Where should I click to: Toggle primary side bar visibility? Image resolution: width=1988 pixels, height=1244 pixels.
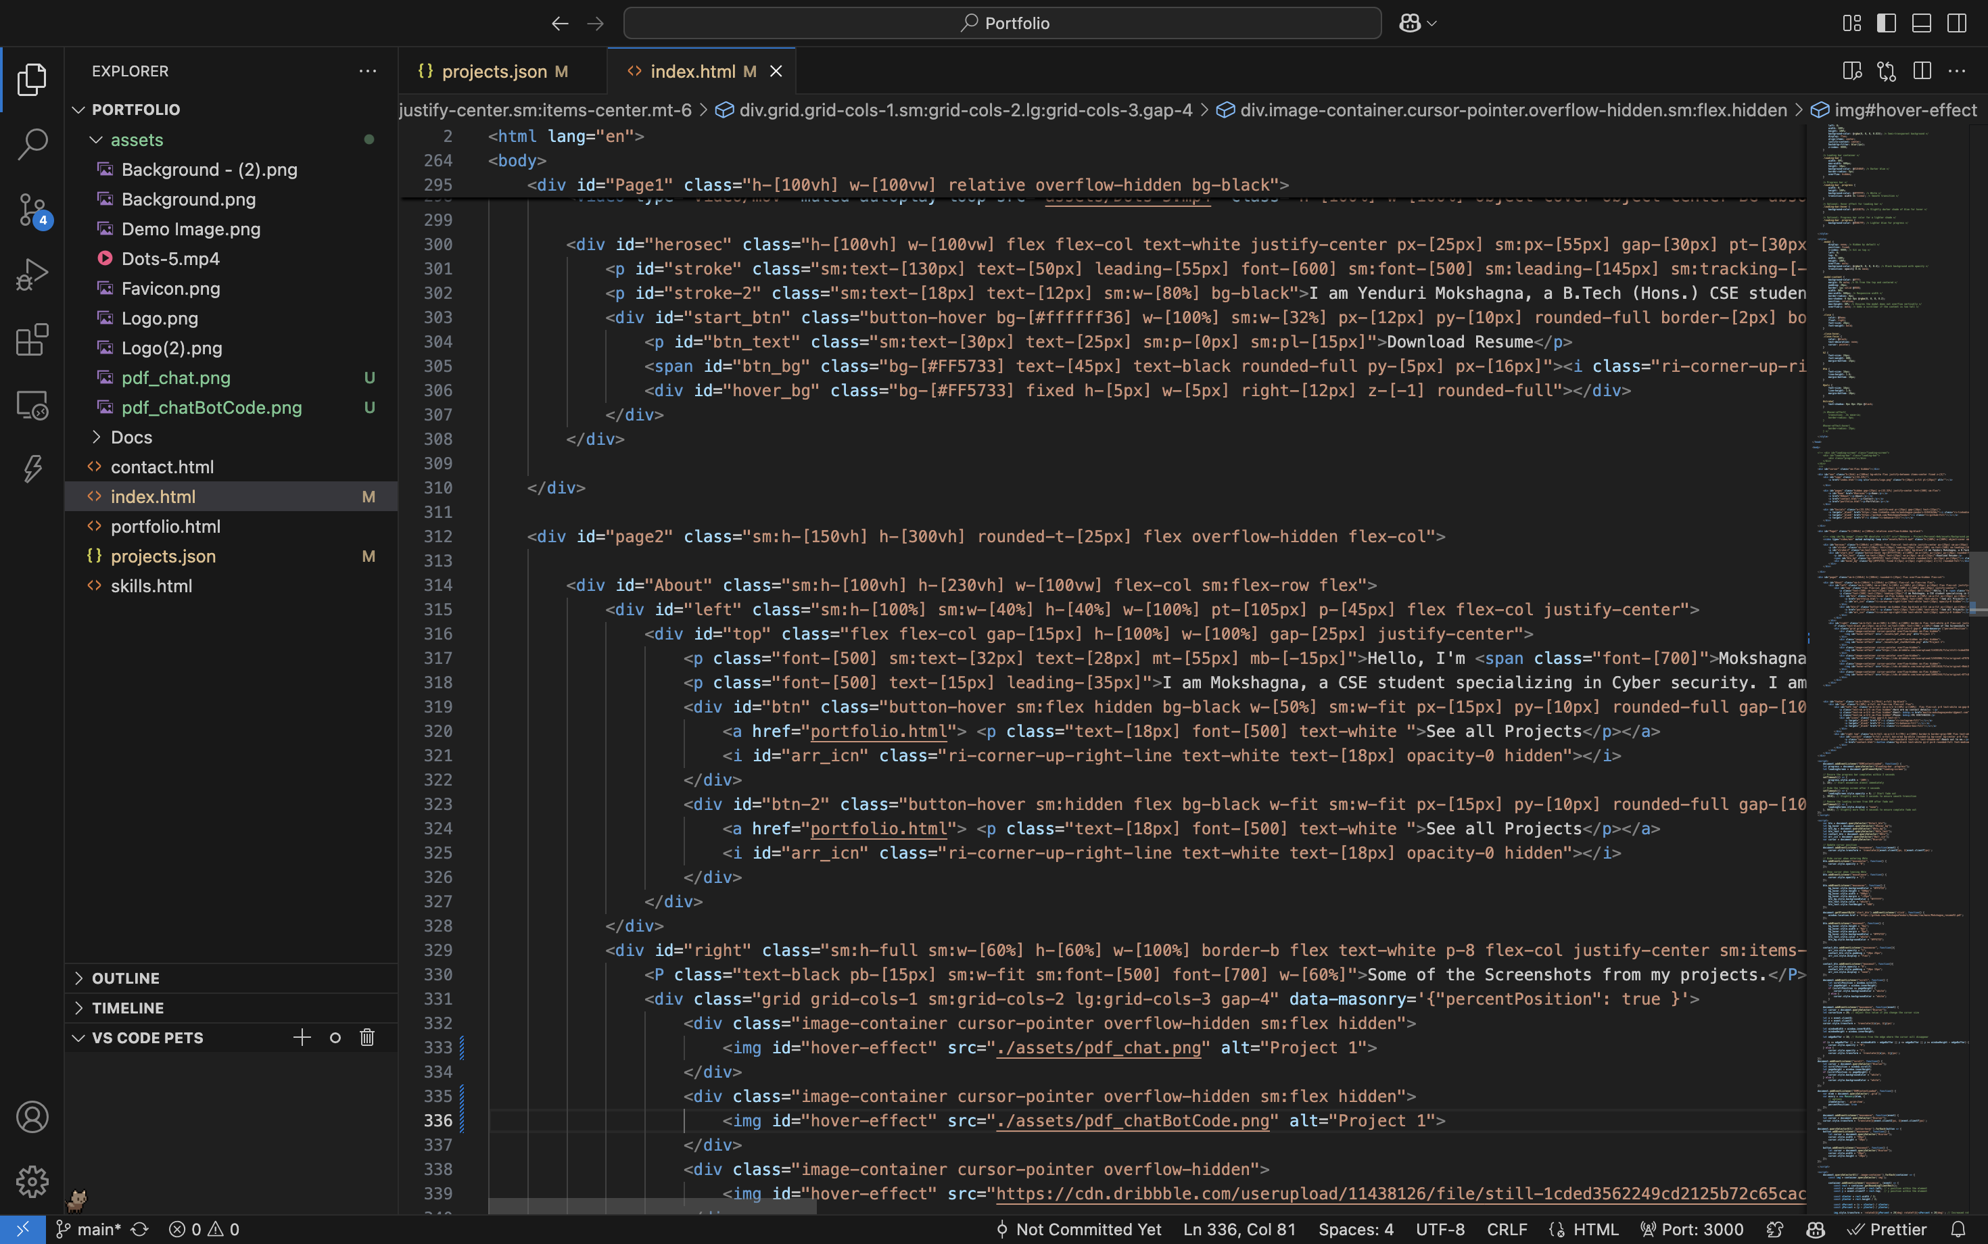[1887, 23]
